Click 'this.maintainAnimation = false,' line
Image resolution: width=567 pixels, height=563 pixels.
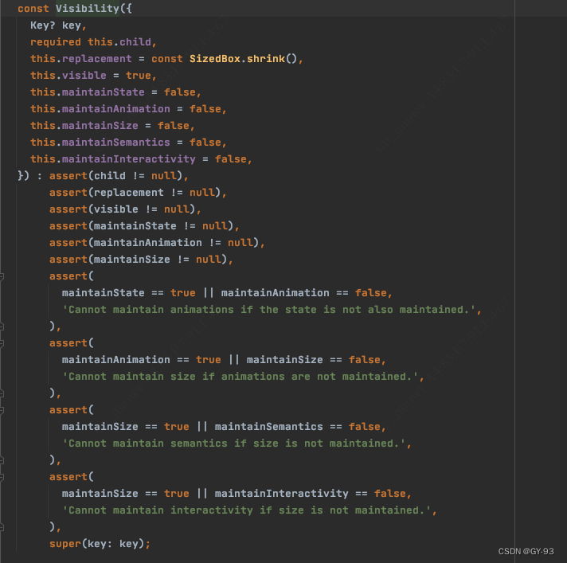(128, 109)
